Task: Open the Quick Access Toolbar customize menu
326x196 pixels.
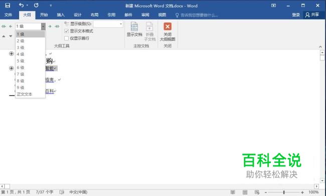Action: [x=51, y=5]
